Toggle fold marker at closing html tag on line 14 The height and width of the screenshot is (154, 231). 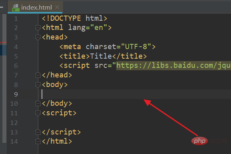38,141
